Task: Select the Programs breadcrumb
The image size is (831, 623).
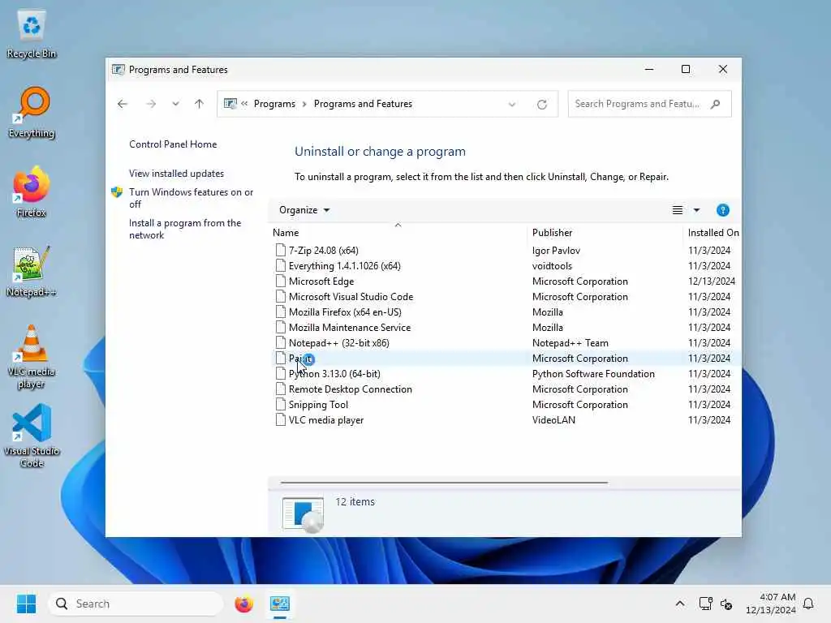Action: pyautogui.click(x=274, y=104)
